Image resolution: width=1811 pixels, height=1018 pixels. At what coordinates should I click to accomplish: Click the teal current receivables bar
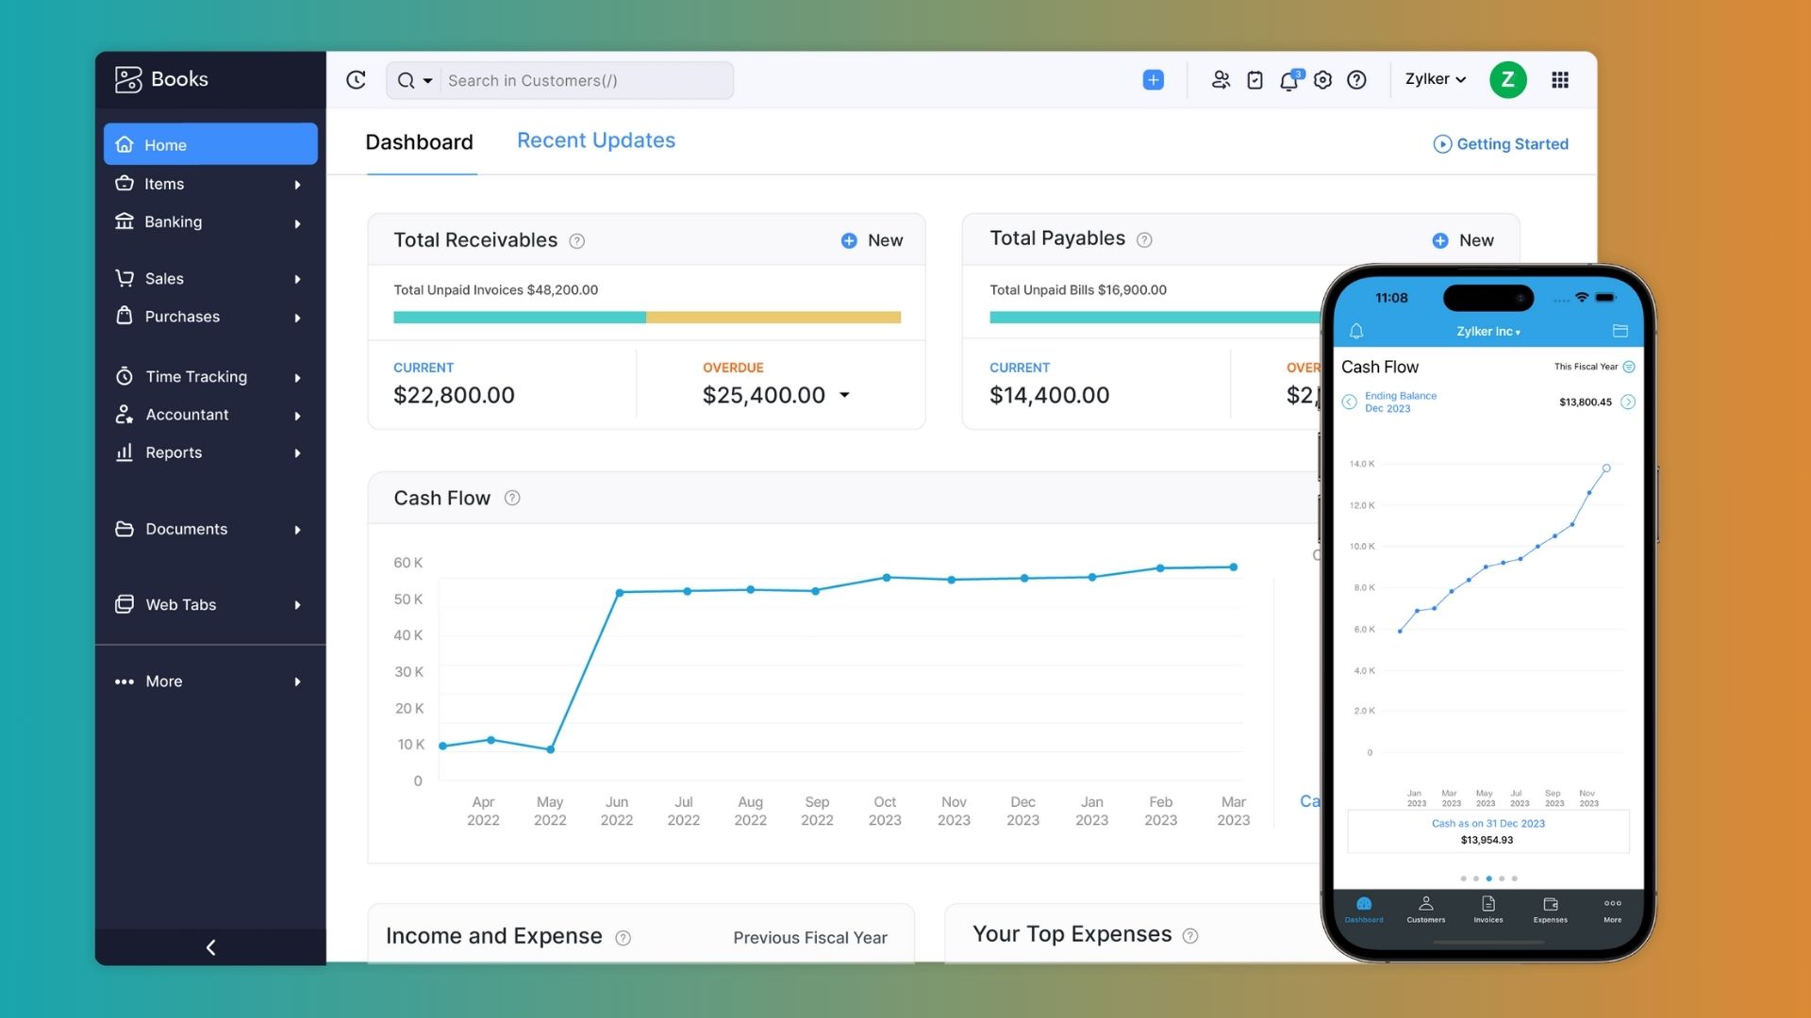[x=520, y=318]
